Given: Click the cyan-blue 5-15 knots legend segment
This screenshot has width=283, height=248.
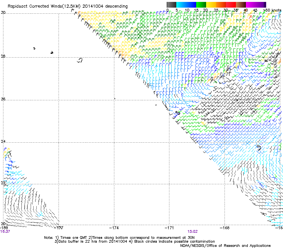Looking at the screenshot, I should (x=186, y=5).
